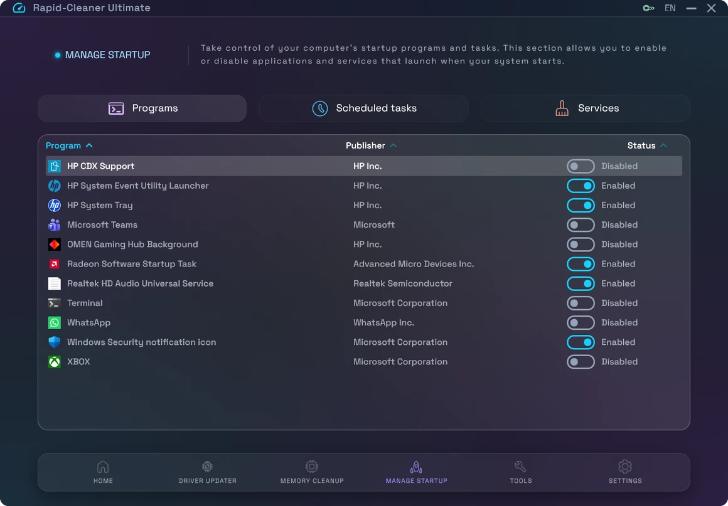The image size is (728, 506).
Task: Click the Scheduled tasks clock icon
Action: click(320, 108)
